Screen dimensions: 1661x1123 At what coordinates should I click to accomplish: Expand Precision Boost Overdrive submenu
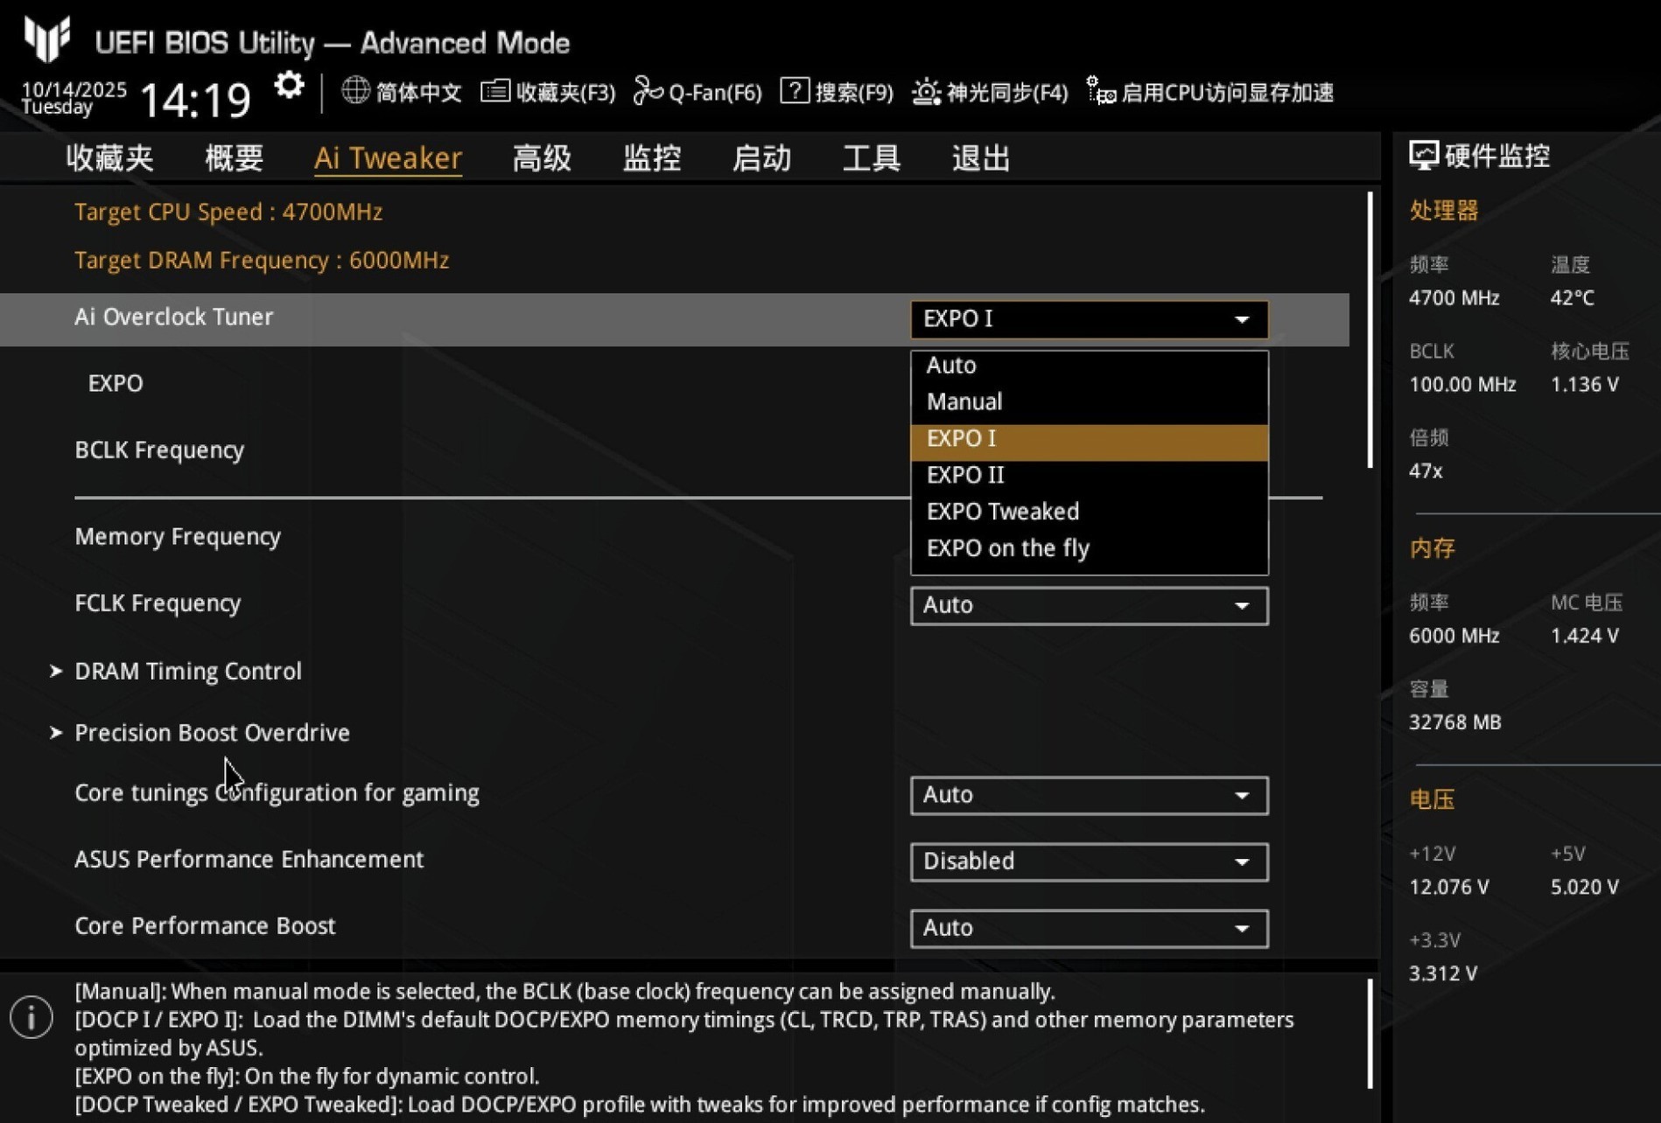coord(212,733)
